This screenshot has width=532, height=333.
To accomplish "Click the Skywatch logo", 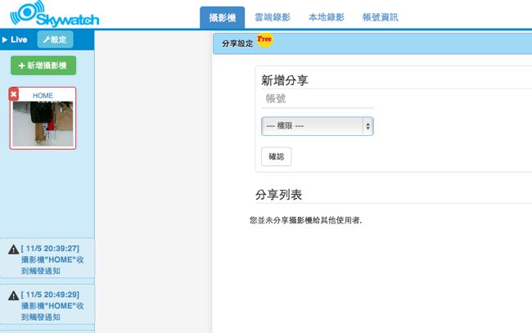I will pos(57,15).
